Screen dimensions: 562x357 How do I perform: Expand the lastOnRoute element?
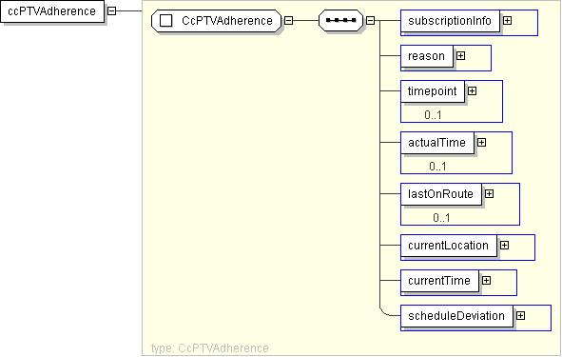(x=489, y=194)
